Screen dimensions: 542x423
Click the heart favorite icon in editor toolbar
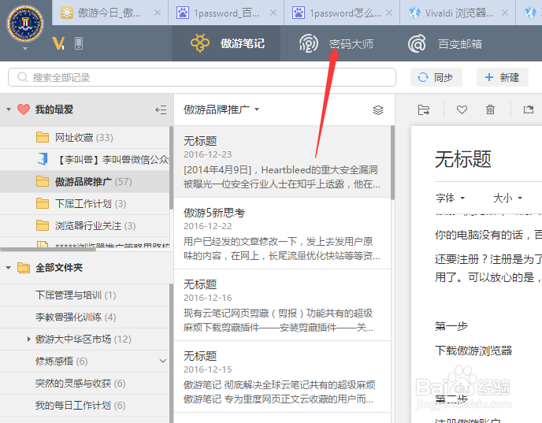(462, 110)
